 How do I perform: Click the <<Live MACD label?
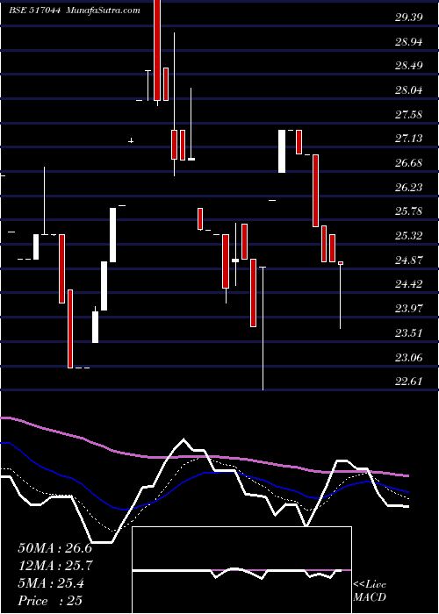[370, 591]
